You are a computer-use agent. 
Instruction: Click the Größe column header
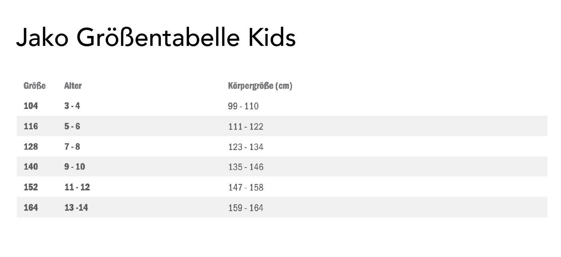[x=34, y=86]
